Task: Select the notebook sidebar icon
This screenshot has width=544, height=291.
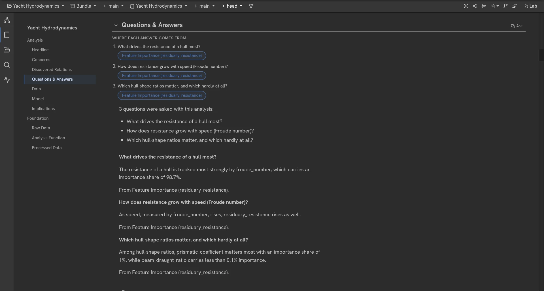Action: 7,35
